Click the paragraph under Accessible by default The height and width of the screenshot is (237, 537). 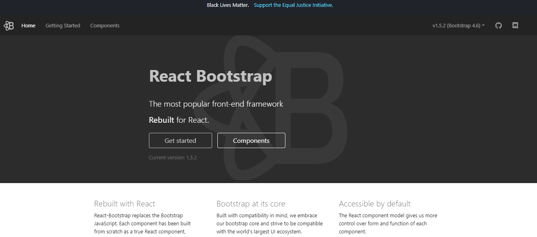point(388,223)
